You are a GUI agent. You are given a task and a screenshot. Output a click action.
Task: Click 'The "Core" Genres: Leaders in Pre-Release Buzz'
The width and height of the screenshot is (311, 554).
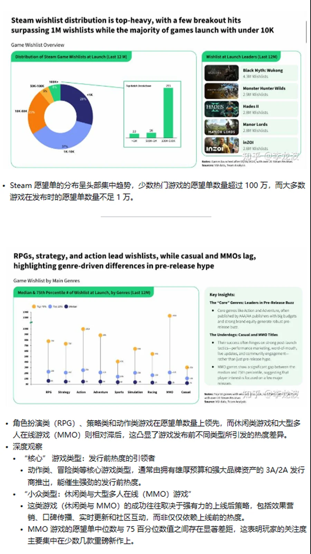[252, 303]
